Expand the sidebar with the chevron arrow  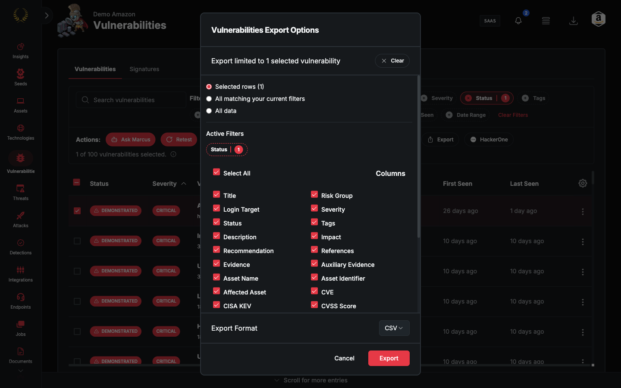tap(47, 16)
